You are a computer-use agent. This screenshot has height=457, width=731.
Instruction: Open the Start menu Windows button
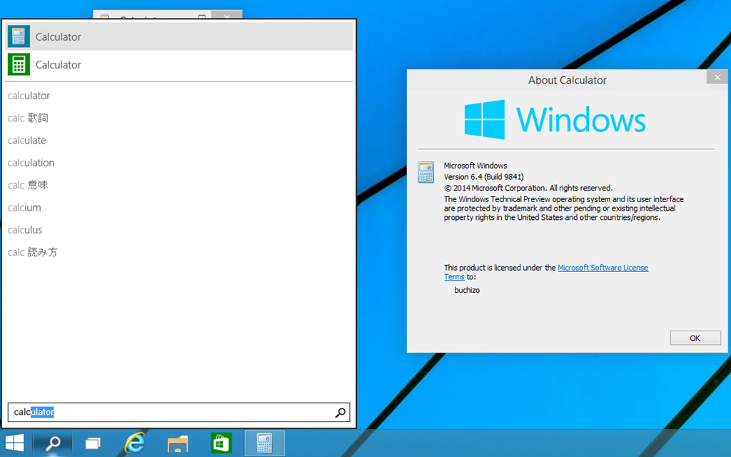point(14,443)
